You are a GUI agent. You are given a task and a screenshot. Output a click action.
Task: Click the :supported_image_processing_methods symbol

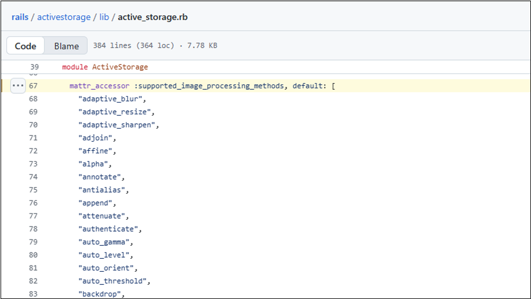208,86
